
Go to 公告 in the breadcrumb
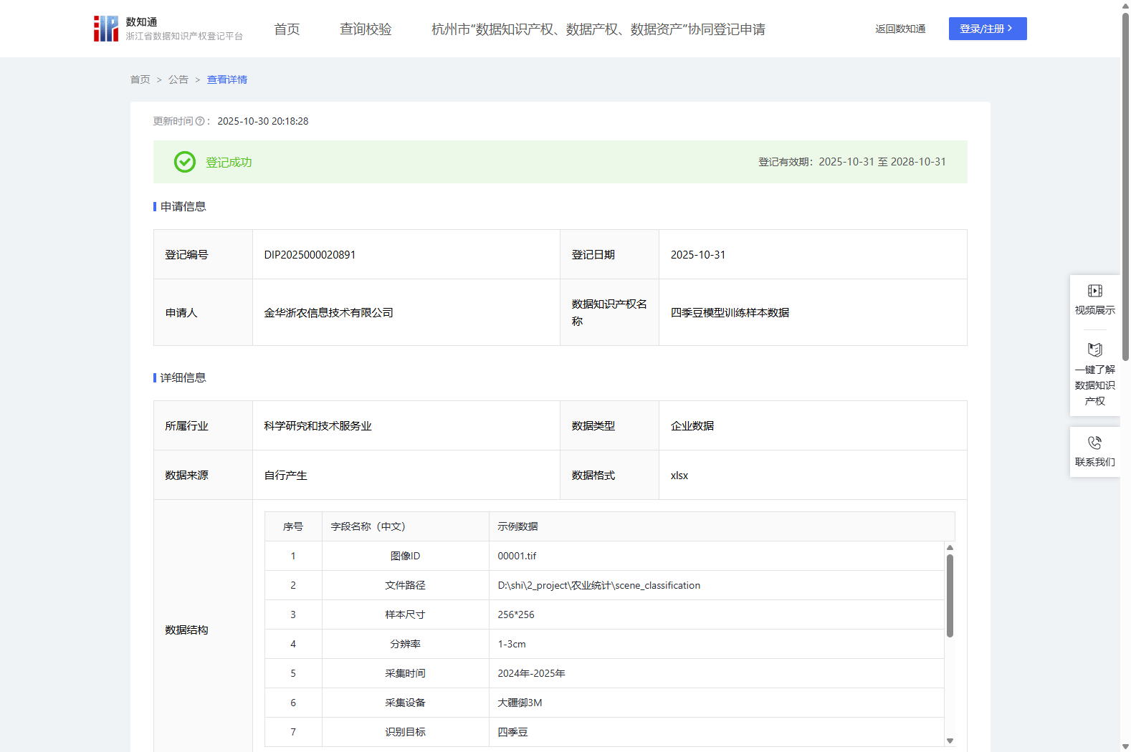click(x=178, y=79)
